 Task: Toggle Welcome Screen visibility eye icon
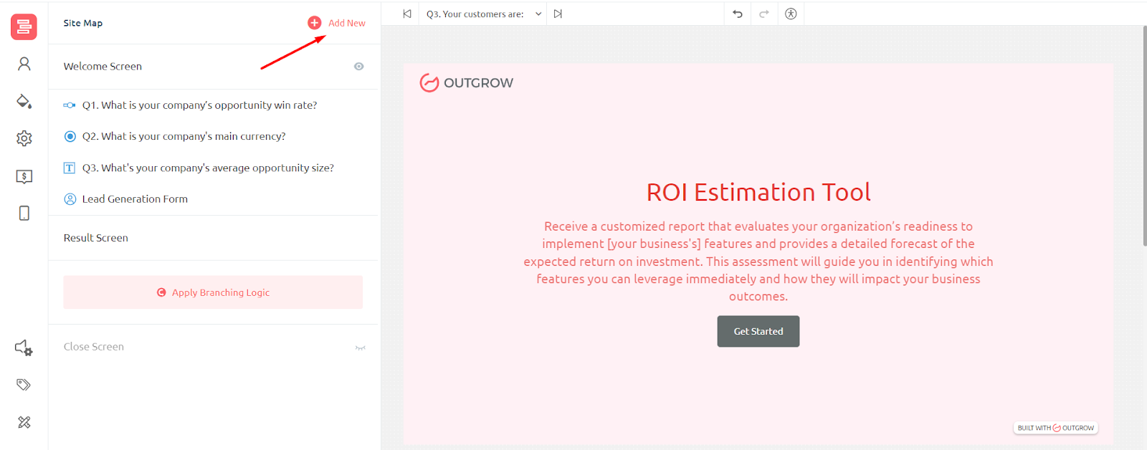(358, 67)
